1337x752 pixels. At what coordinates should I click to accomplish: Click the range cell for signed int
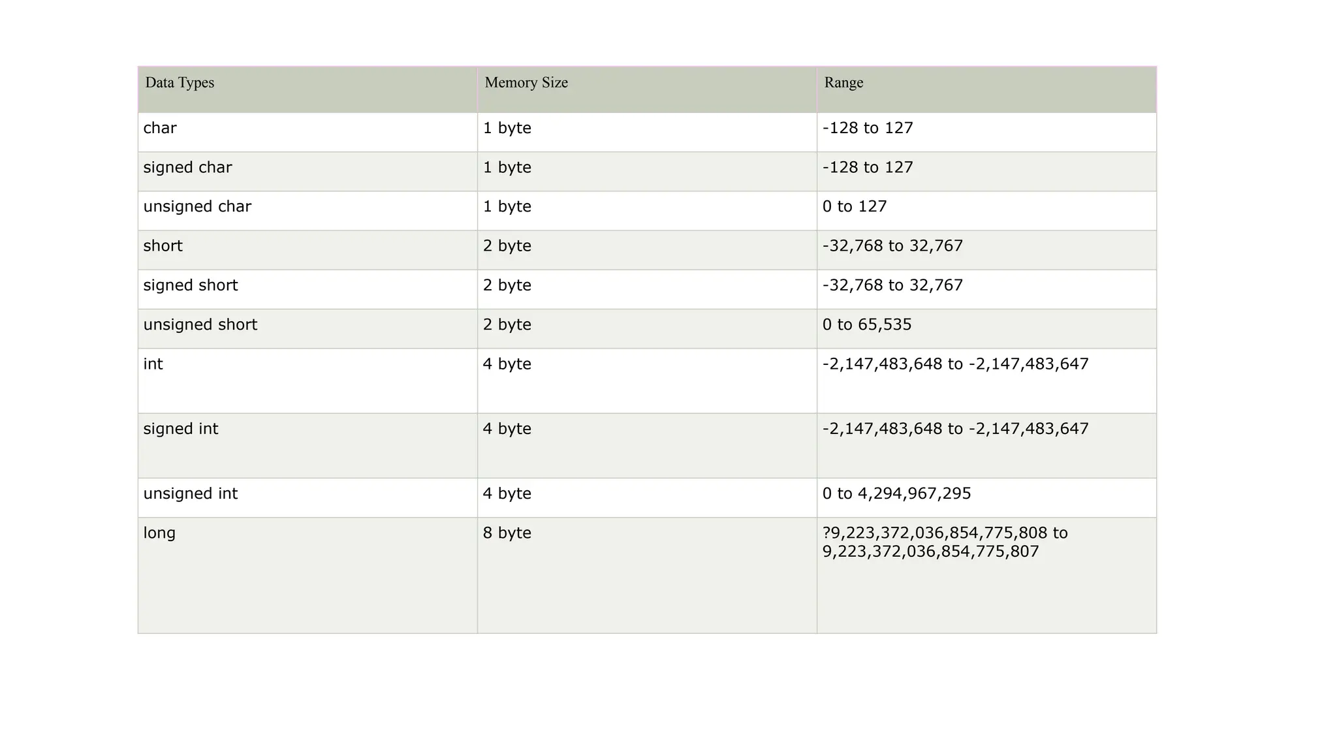(x=956, y=429)
